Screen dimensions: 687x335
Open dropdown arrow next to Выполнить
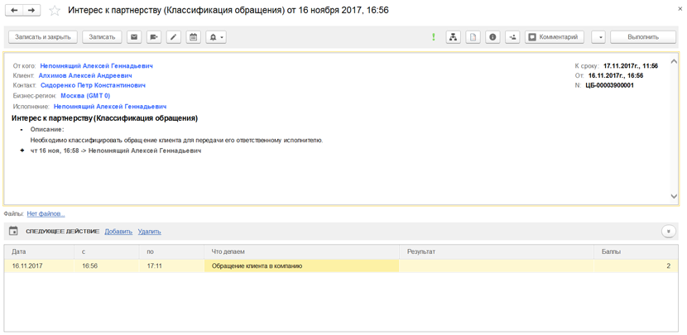(x=598, y=37)
